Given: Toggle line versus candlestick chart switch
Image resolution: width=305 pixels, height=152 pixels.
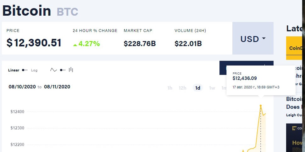Looking at the screenshot, I should click(x=63, y=70).
